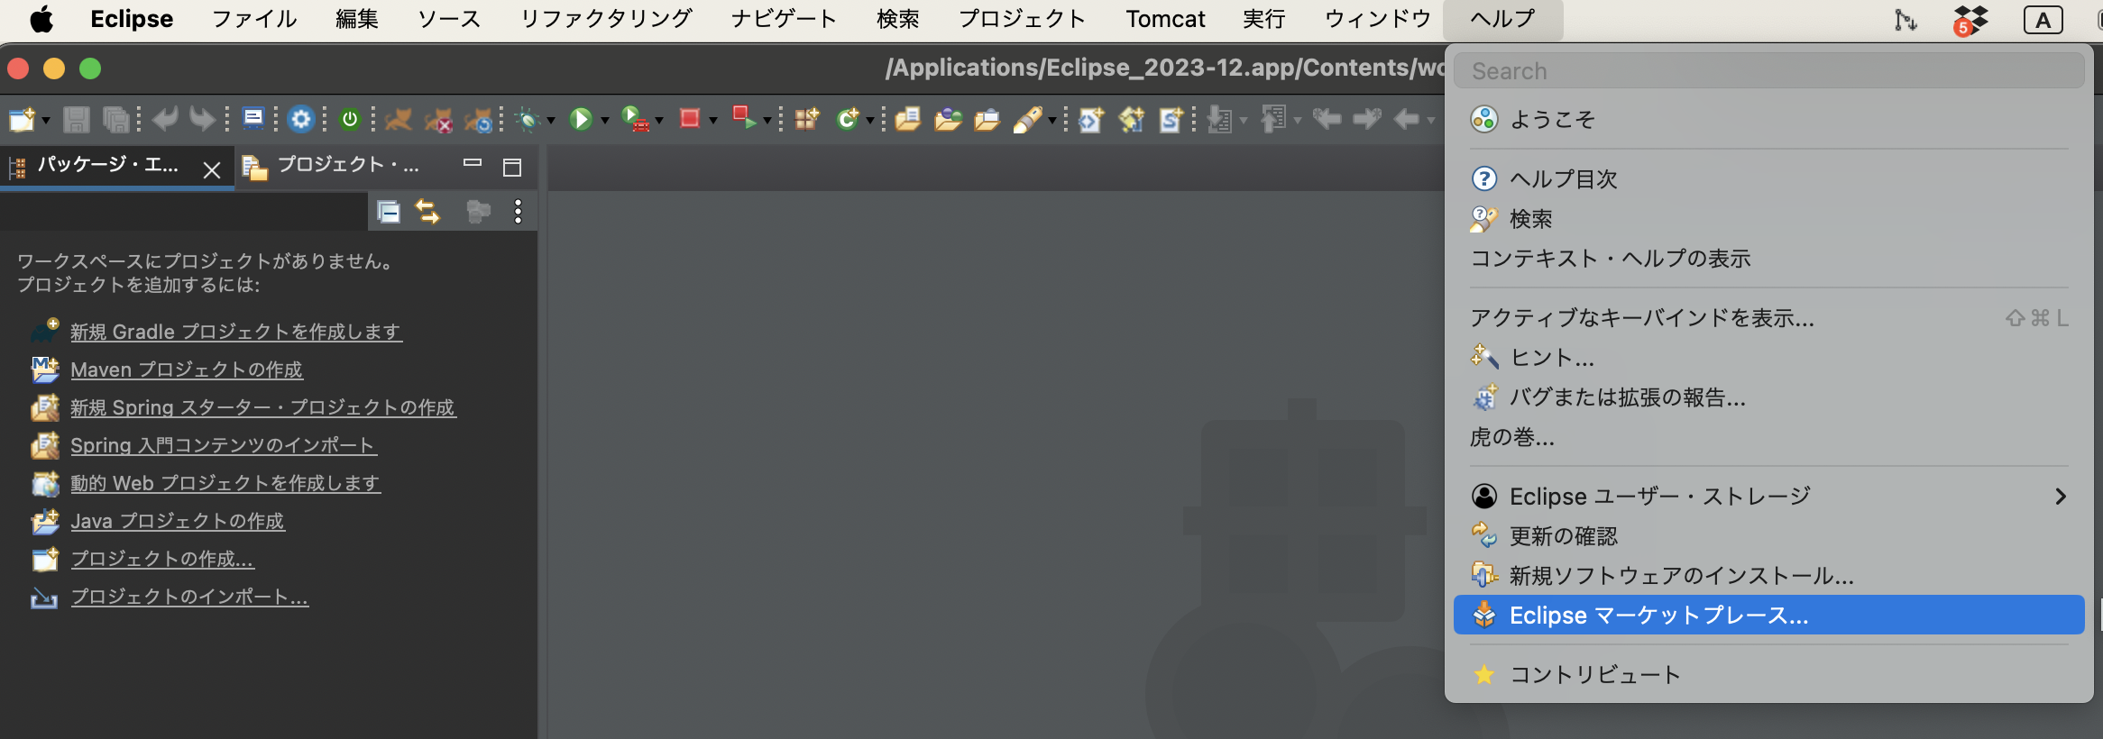The height and width of the screenshot is (739, 2103).
Task: Start Tomcat using the cat icon
Action: pos(399,119)
